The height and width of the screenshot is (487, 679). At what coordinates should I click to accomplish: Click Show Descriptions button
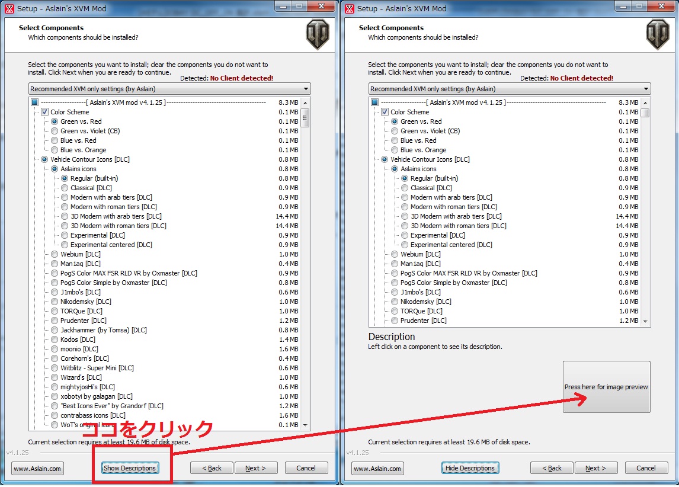pos(130,468)
